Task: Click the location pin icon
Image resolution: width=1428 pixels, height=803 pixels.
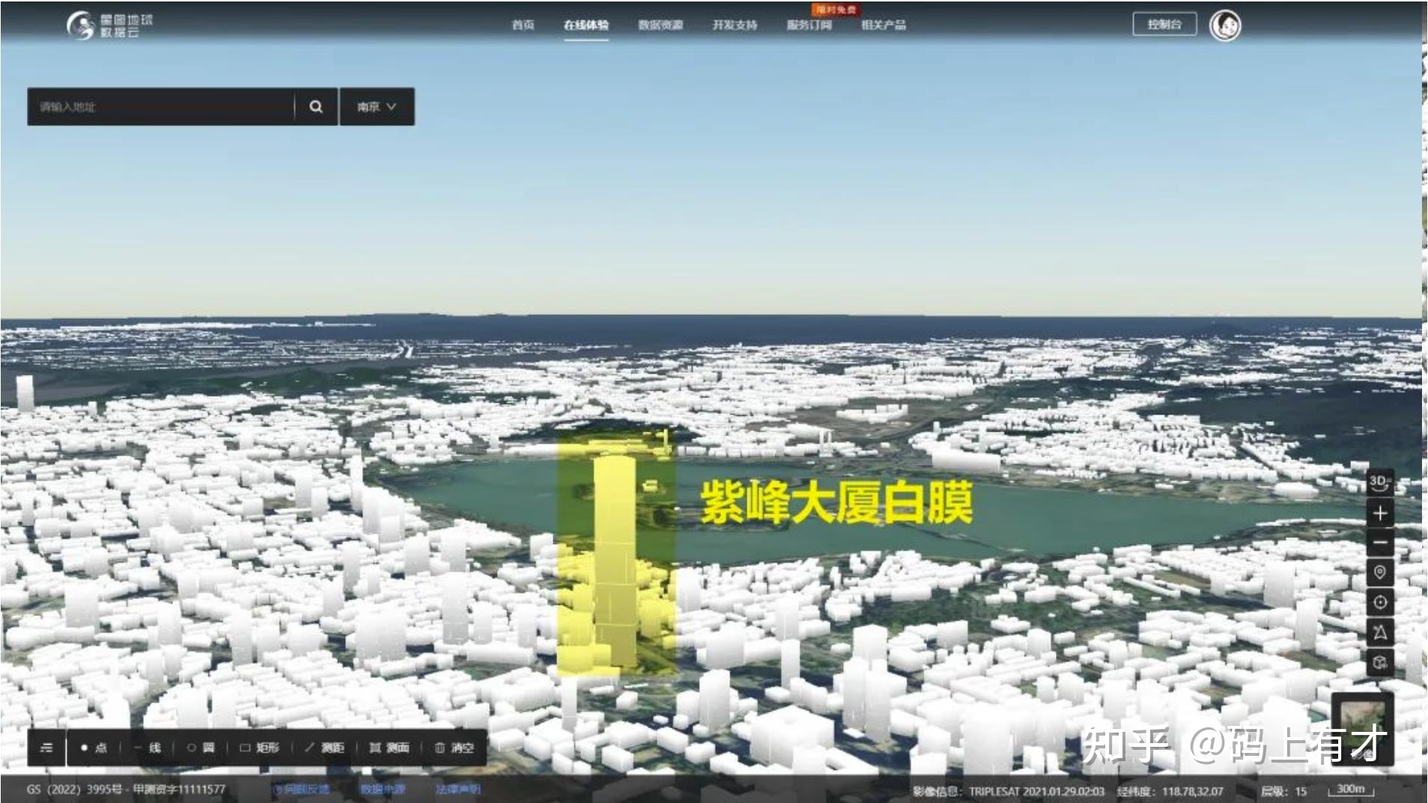Action: (1380, 573)
